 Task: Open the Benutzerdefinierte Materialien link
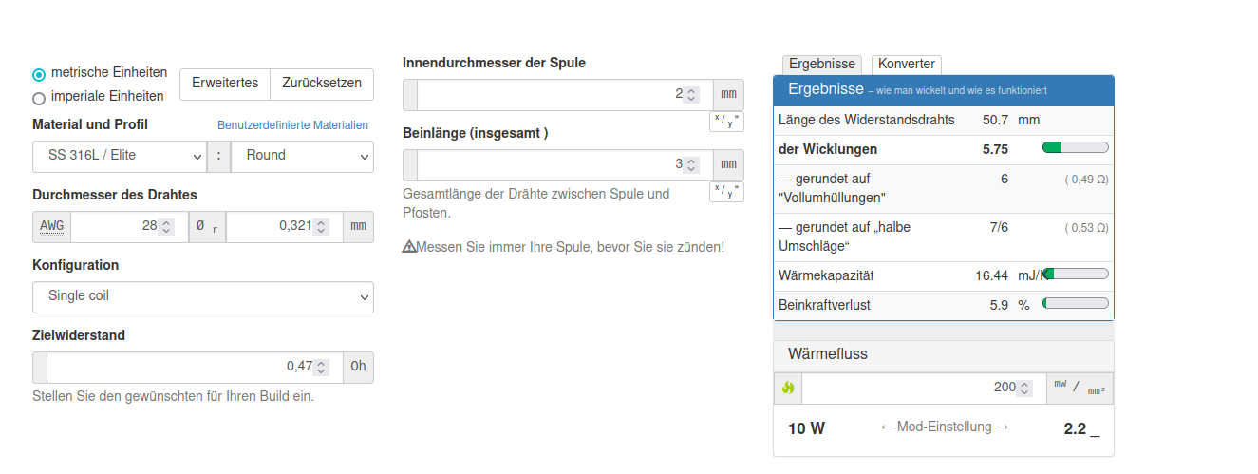pos(292,125)
